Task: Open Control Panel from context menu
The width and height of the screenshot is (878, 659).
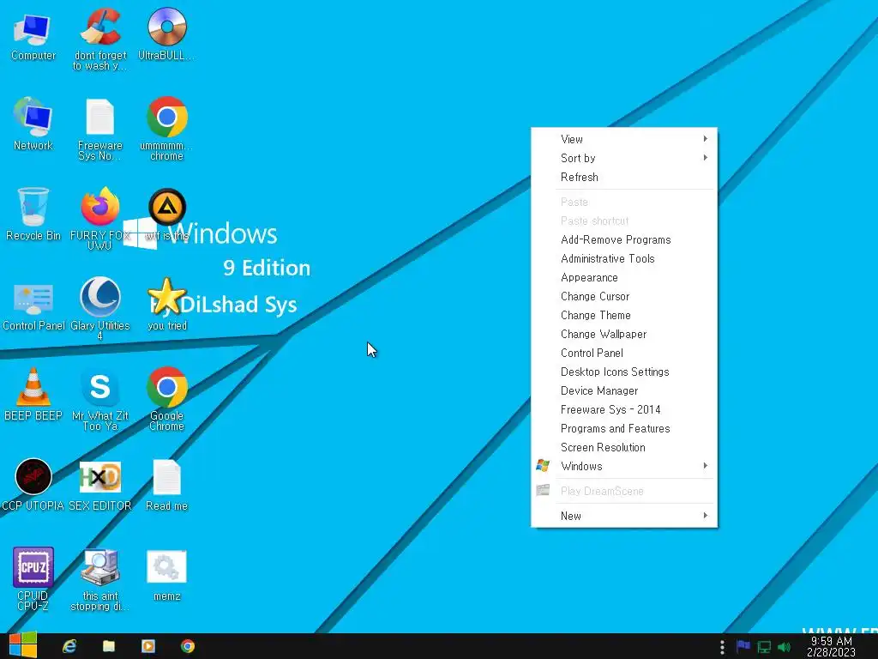Action: coord(624,353)
